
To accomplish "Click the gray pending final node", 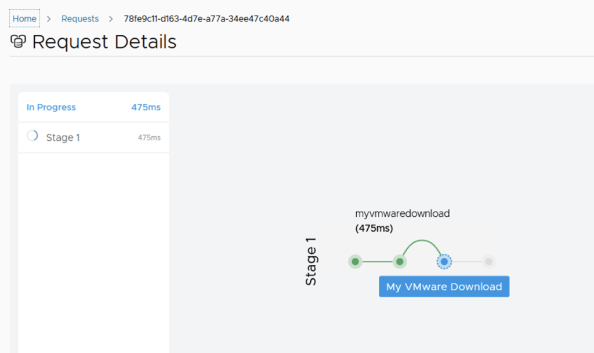I will click(x=489, y=261).
